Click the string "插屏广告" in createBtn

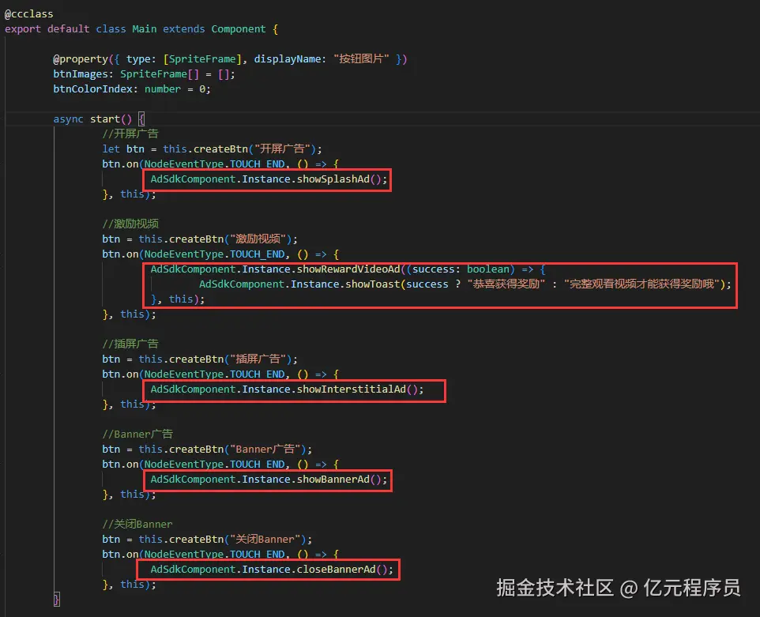tap(258, 359)
